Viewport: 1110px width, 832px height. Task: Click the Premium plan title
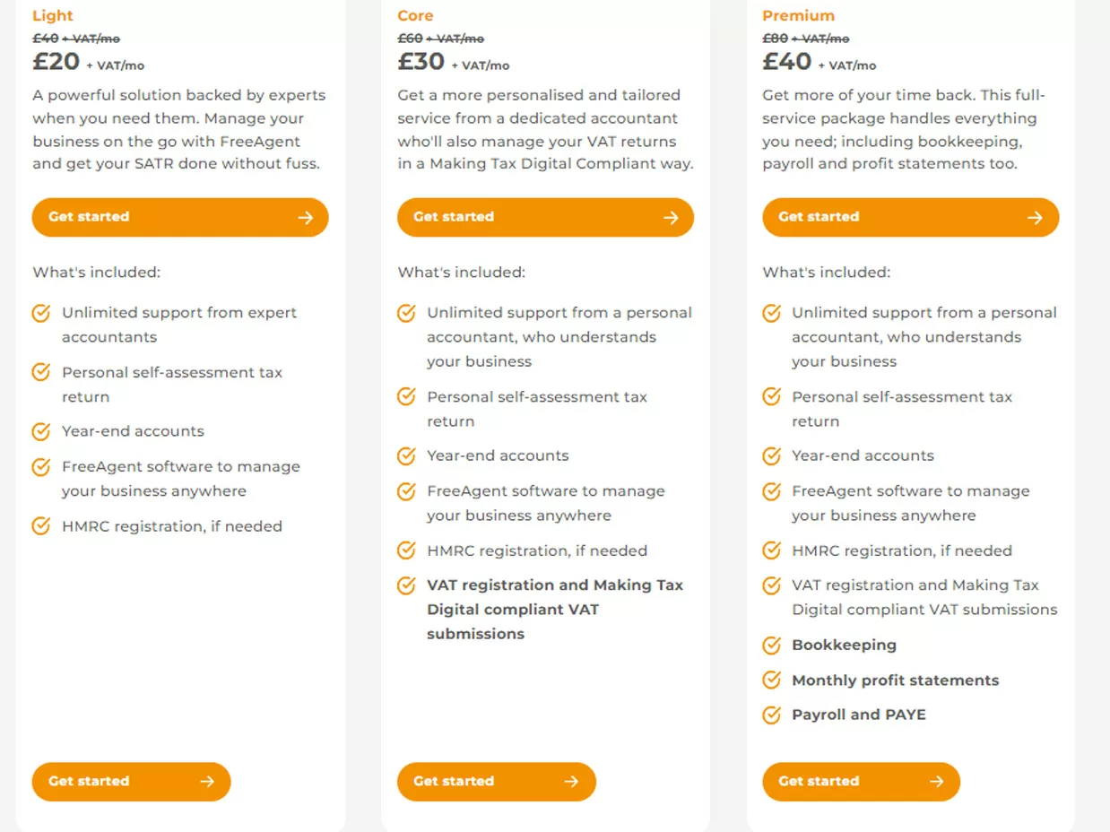click(x=798, y=15)
